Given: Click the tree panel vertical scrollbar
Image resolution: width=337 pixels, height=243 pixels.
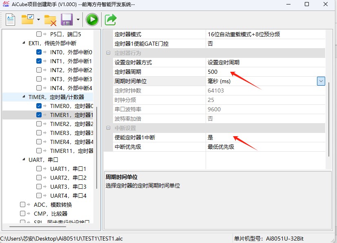Looking at the screenshot, I should [97, 148].
